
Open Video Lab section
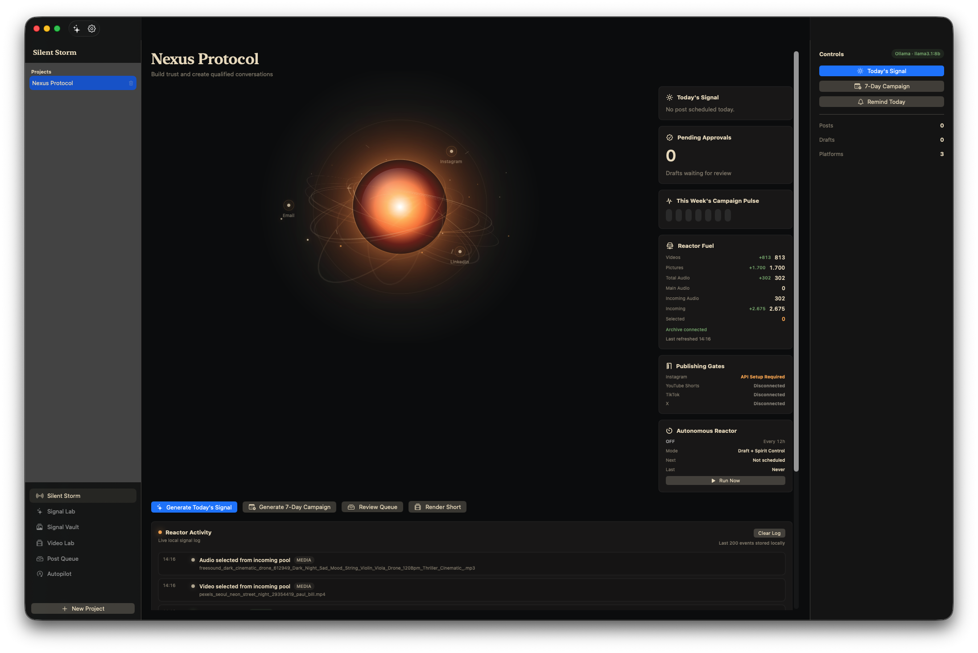pyautogui.click(x=83, y=543)
